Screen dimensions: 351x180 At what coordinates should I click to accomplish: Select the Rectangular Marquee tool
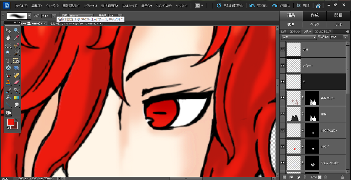point(8,46)
